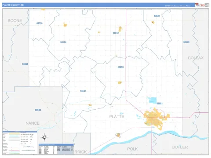The width and height of the screenshot is (211, 158).
Task: Click the ZIP code label 68653
Action: (120, 67)
